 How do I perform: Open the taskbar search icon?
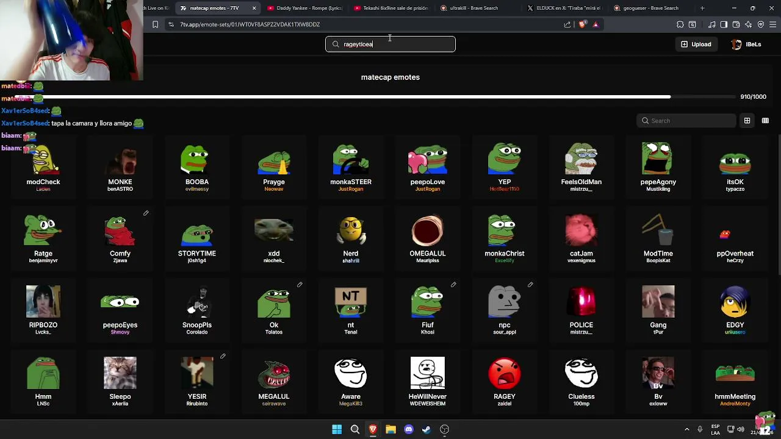click(355, 429)
